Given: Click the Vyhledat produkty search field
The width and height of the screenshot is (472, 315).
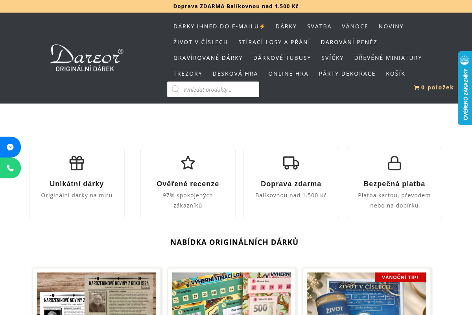Looking at the screenshot, I should (x=213, y=89).
